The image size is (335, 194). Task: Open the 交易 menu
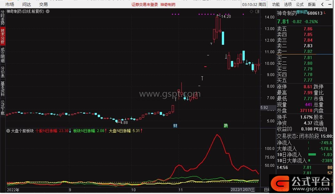[x=43, y=4]
